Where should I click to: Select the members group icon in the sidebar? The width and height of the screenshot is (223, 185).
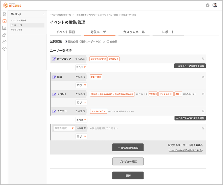4,42
